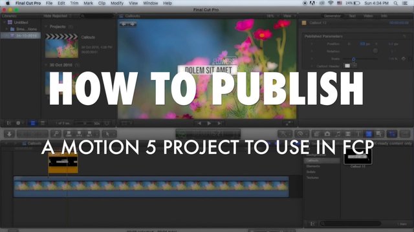Open the Select tool dropdown
This screenshot has width=414, height=232.
click(109, 134)
